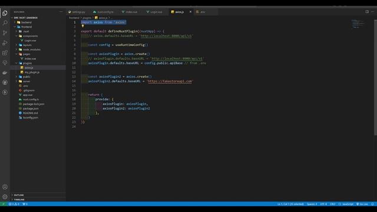The width and height of the screenshot is (377, 212).
Task: Open tsconfig.json in the file tree
Action: (30, 118)
